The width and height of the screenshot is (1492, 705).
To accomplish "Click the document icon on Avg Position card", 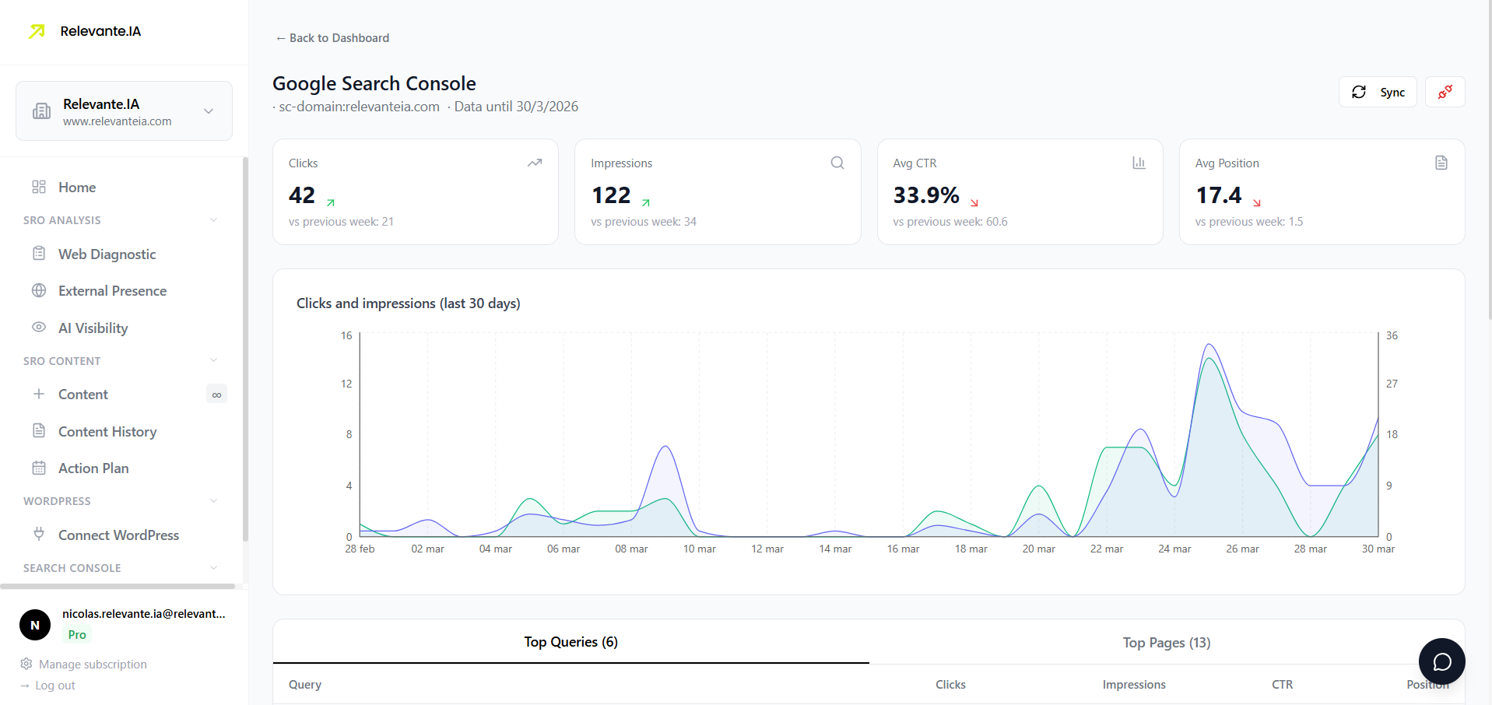I will coord(1441,163).
